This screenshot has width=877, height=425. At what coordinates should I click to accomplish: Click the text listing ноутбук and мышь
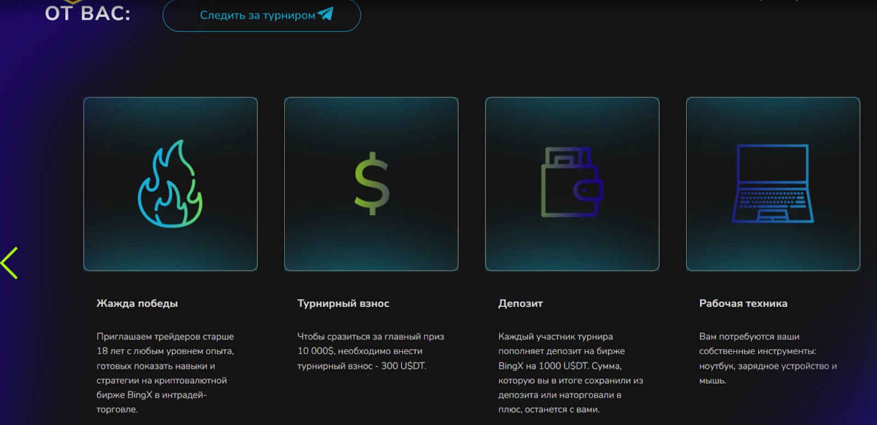768,358
